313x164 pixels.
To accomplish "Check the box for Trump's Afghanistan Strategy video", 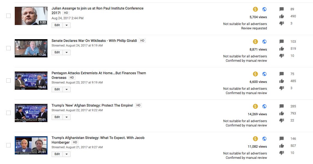I will point(8,145).
